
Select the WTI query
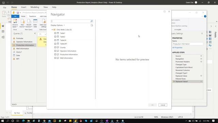pos(18,59)
